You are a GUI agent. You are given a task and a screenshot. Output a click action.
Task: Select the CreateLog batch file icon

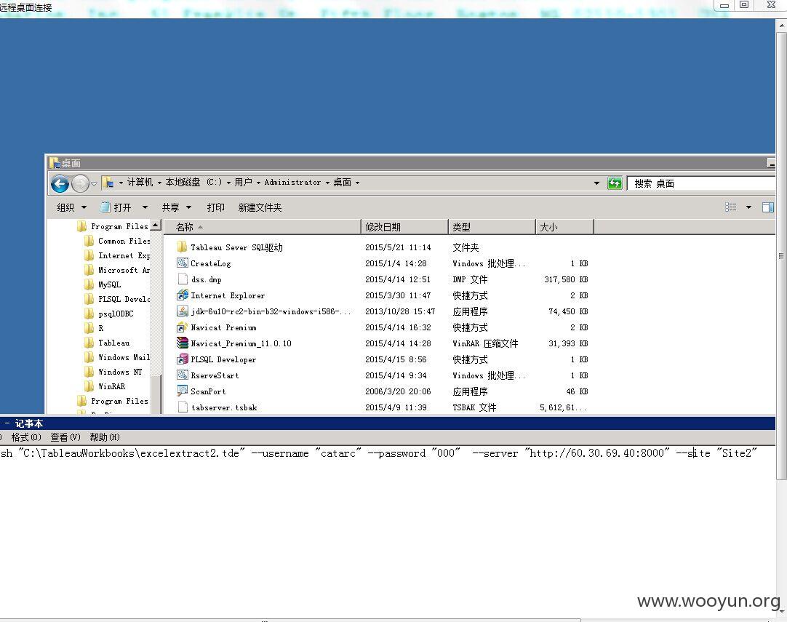click(182, 263)
